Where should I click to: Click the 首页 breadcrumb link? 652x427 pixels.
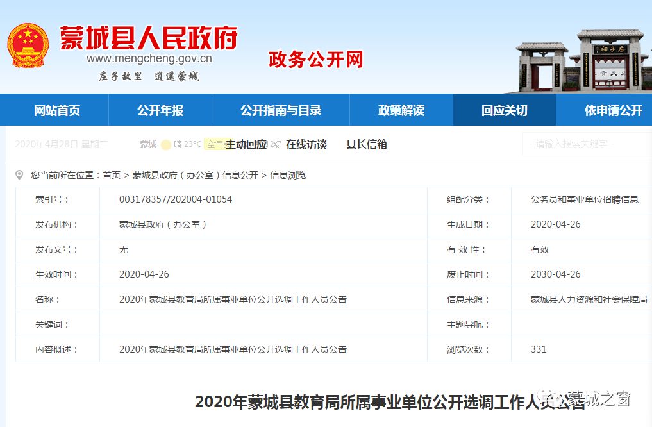click(x=112, y=175)
